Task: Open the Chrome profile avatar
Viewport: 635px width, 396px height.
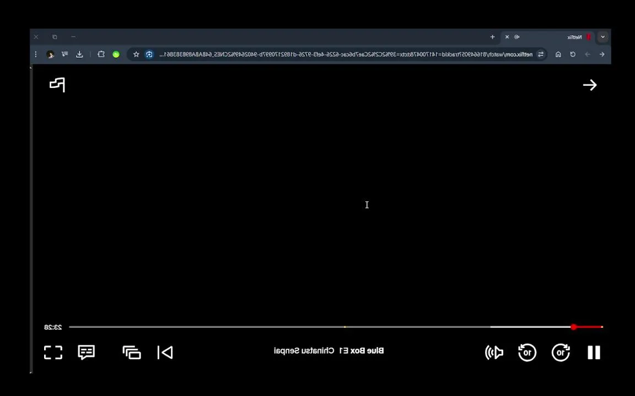Action: 50,54
